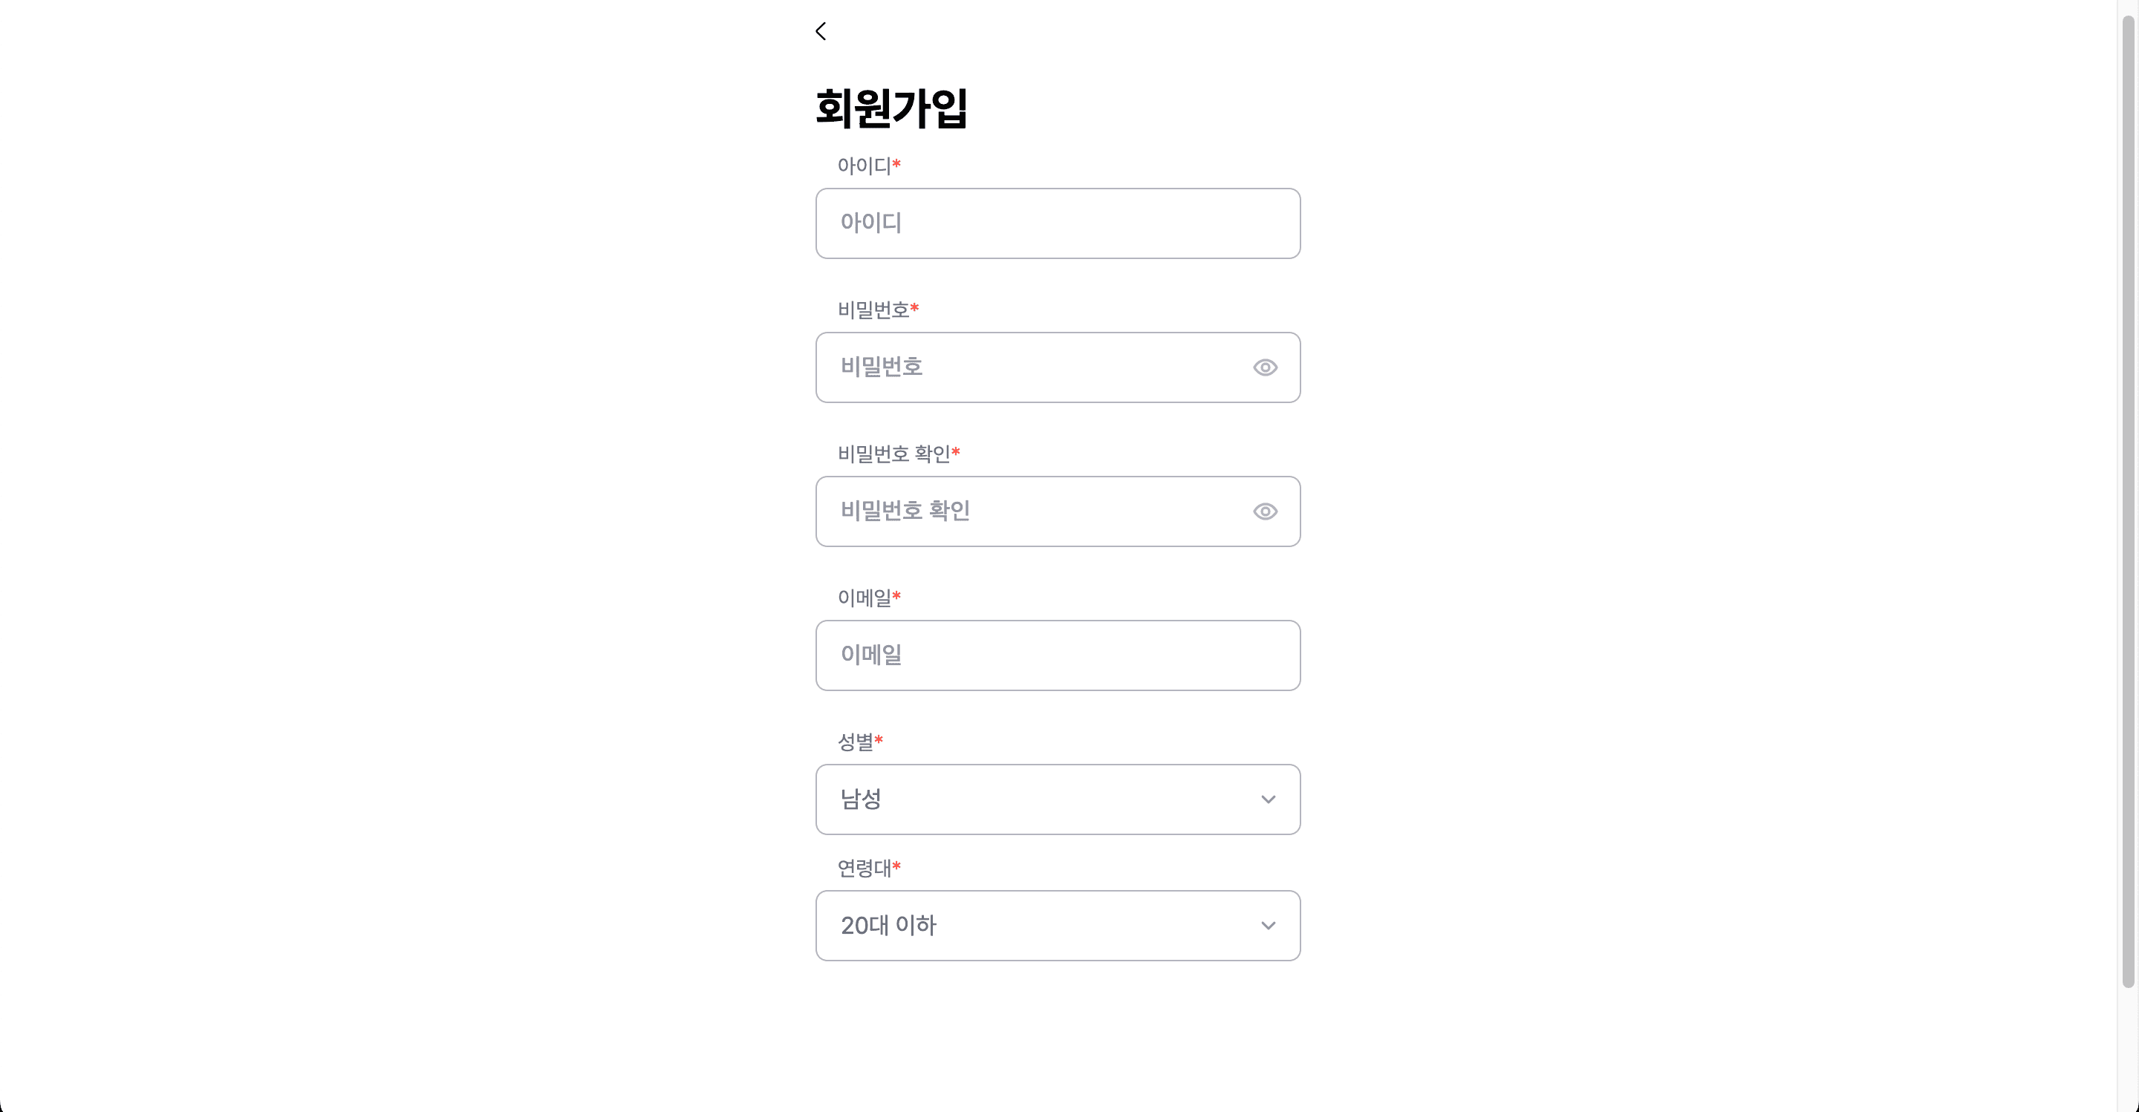Open the 성별 dropdown showing 남성

(1058, 799)
